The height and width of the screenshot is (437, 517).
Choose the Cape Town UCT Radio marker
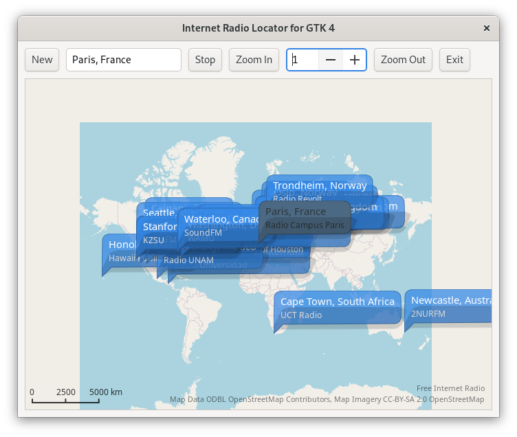point(337,308)
